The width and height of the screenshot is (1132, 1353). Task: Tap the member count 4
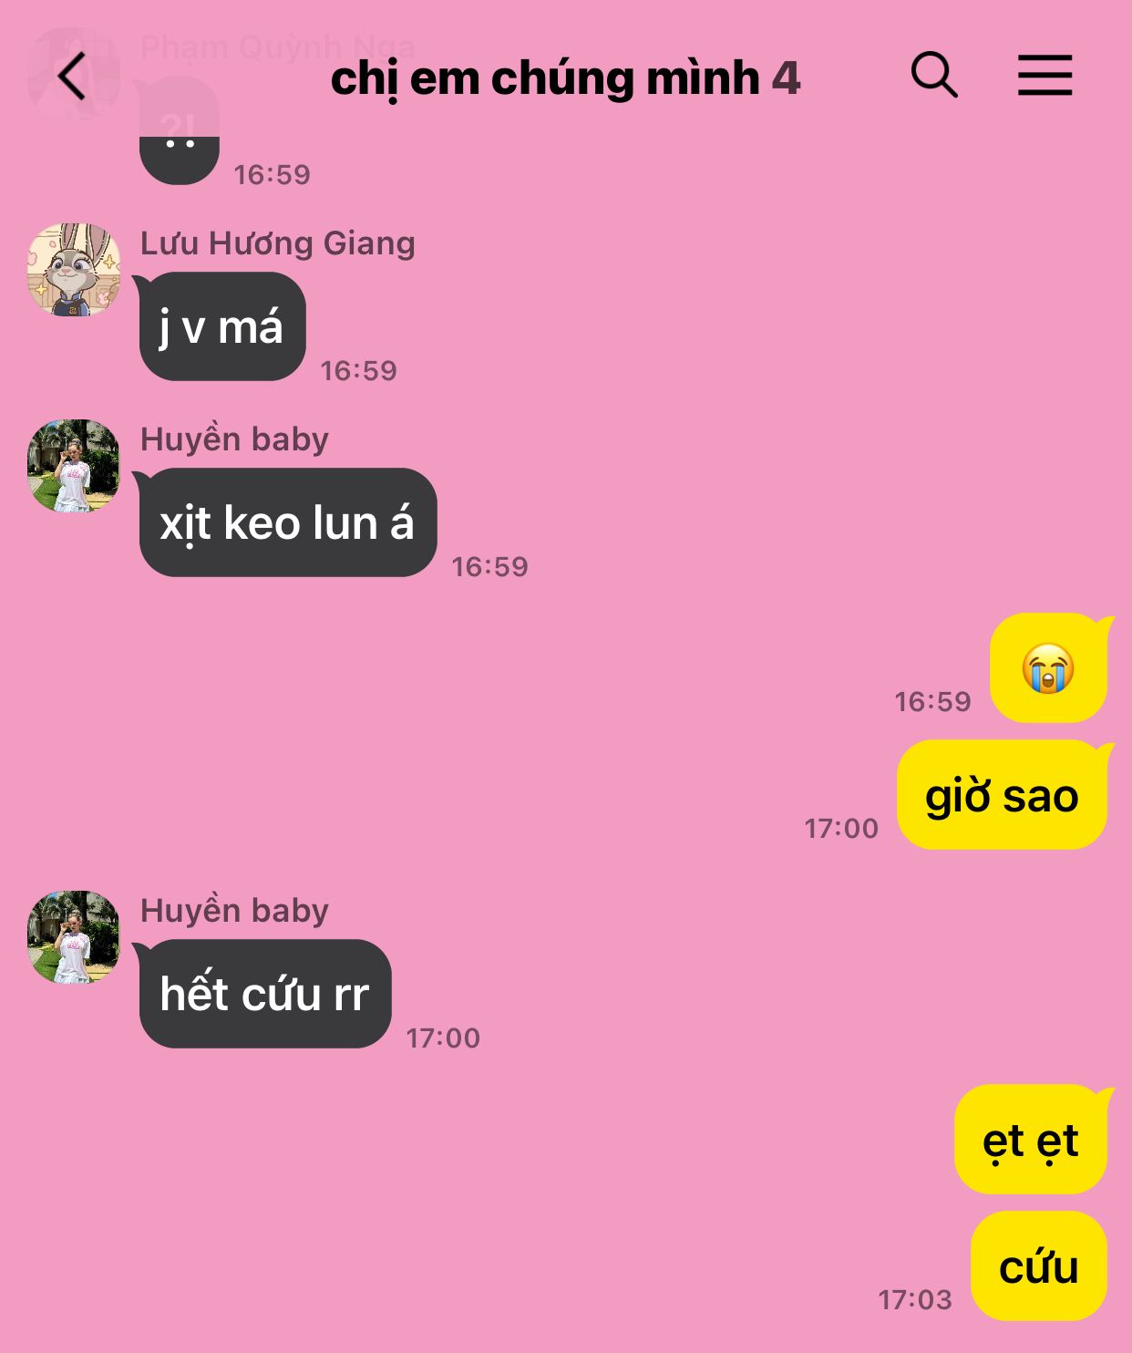click(x=786, y=78)
